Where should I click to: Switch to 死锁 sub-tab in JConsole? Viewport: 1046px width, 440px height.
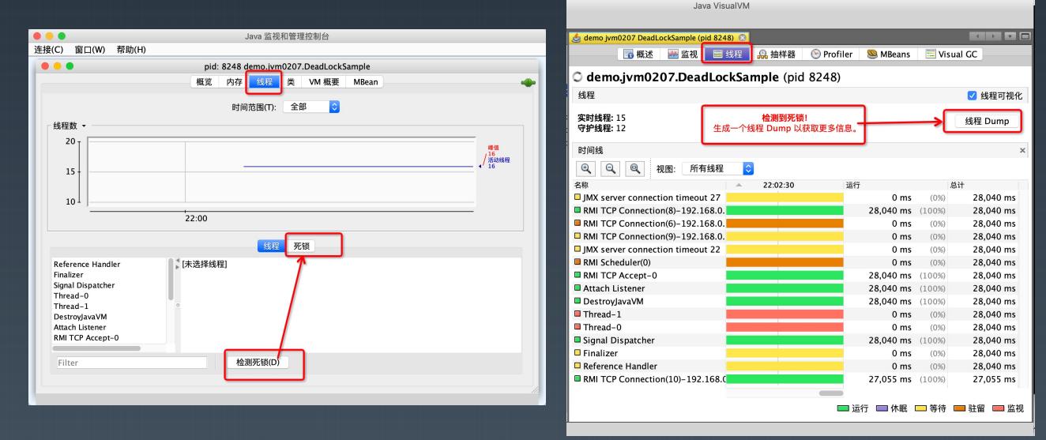pyautogui.click(x=301, y=246)
